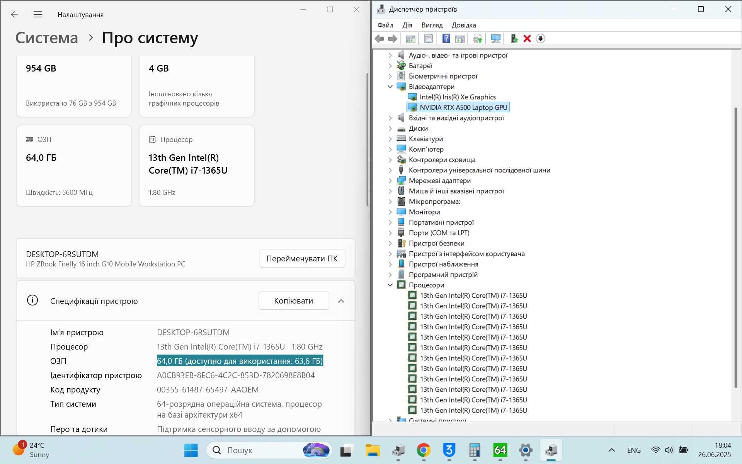Open the Файл menu in Device Manager

[x=385, y=25]
